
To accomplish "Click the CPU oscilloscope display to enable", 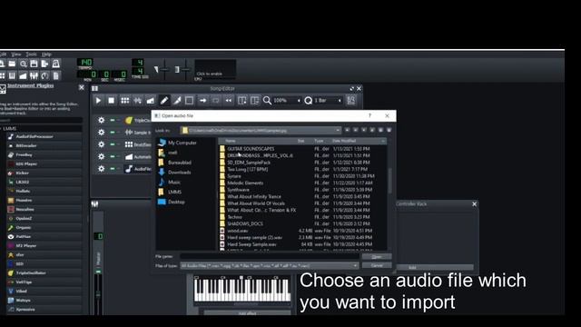I will tap(215, 69).
